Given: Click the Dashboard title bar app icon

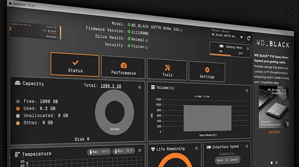Looking at the screenshot, I should click(x=10, y=3).
